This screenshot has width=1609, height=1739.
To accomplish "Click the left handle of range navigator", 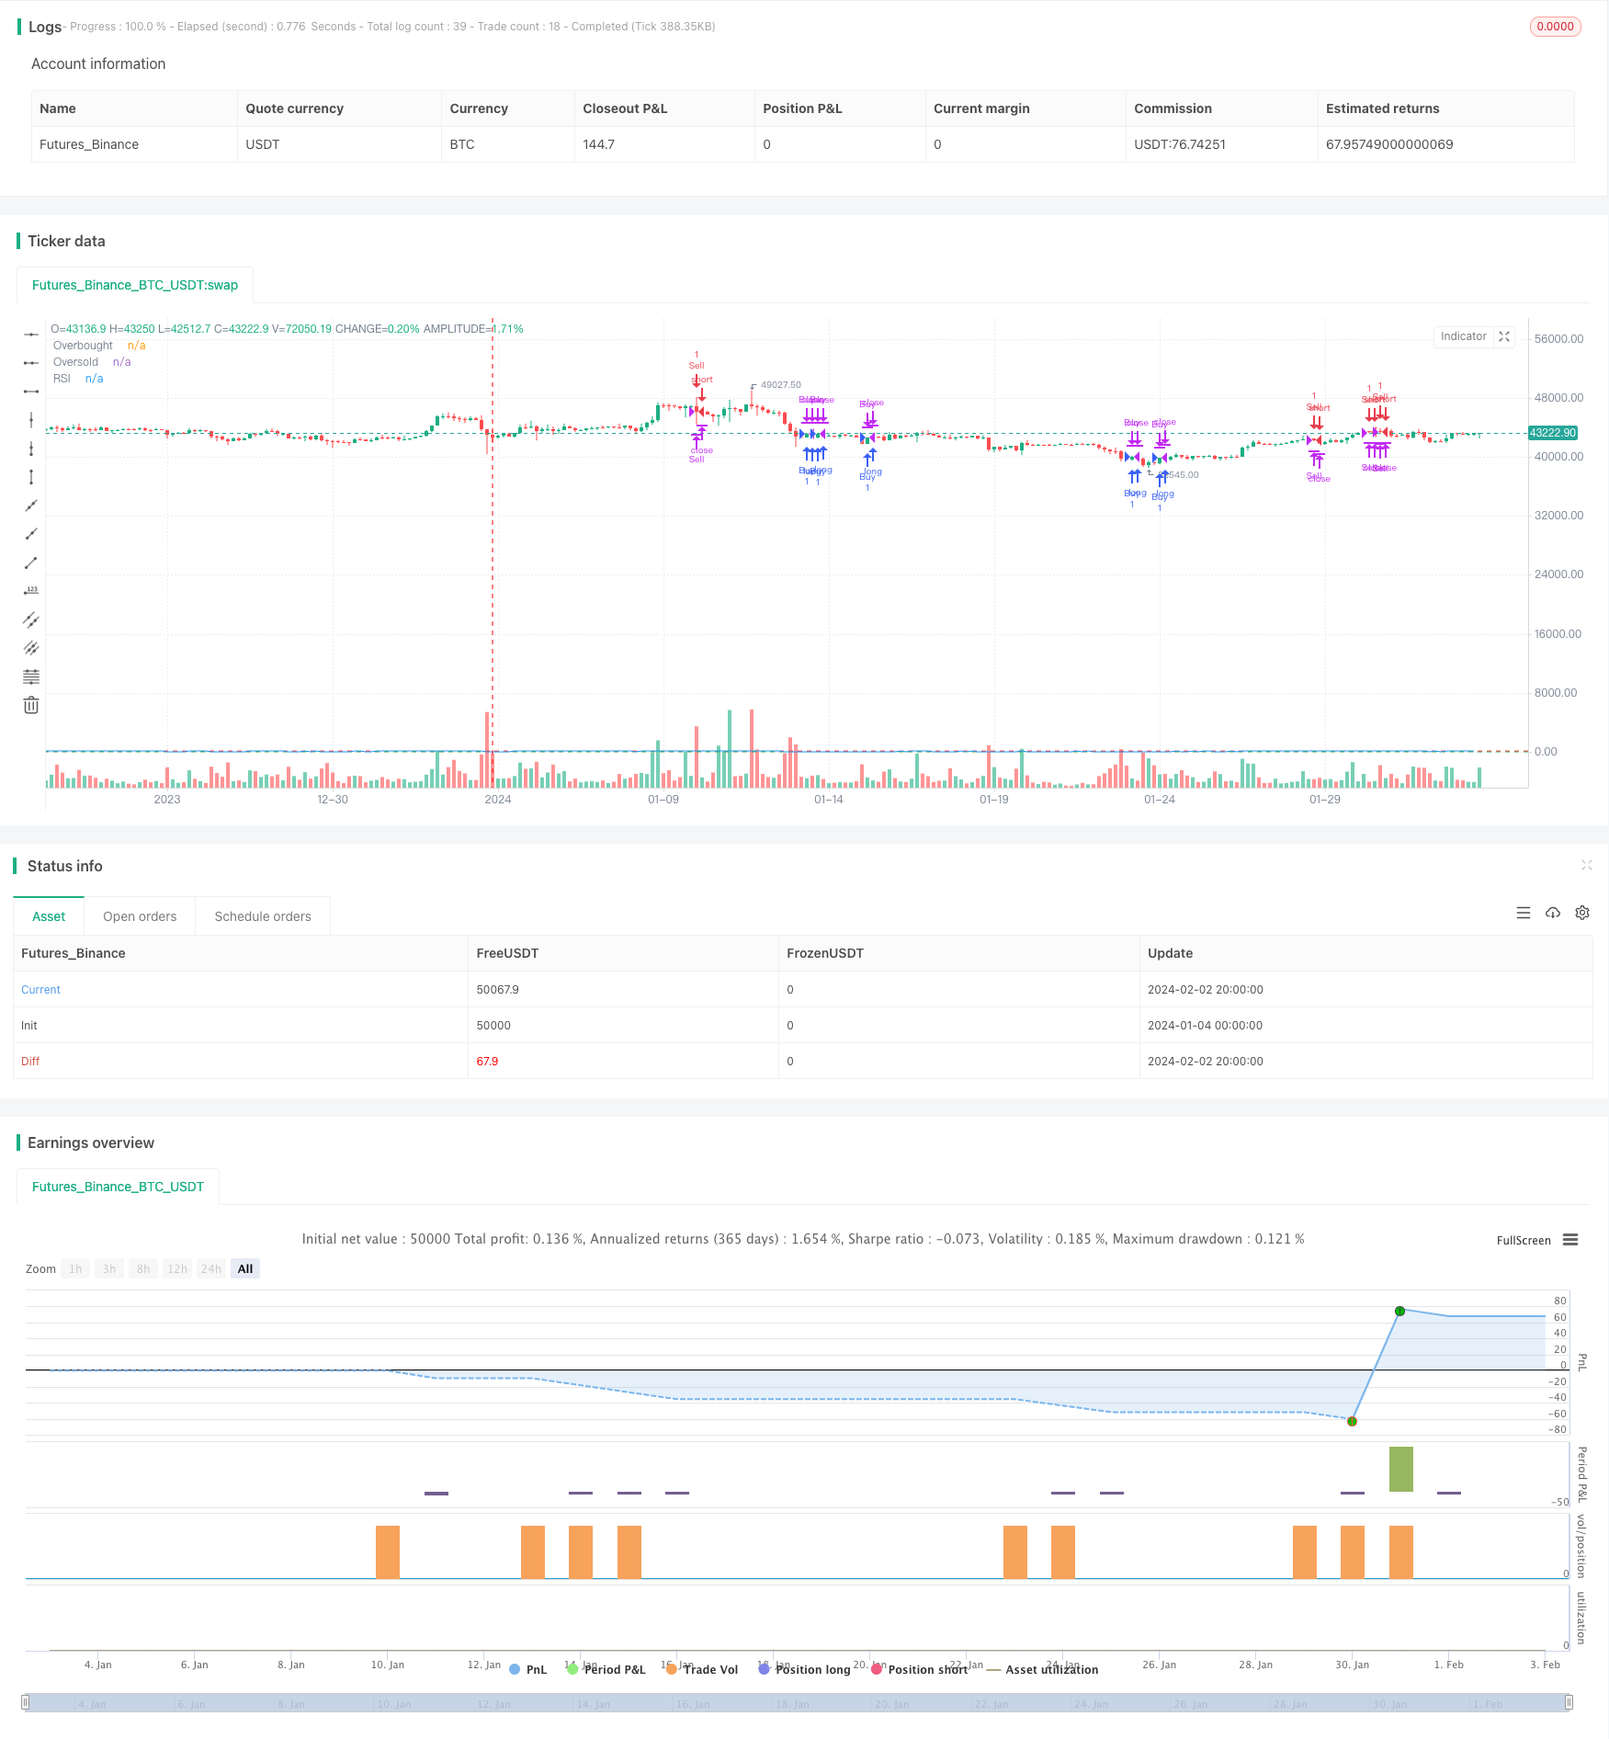I will click(26, 1702).
